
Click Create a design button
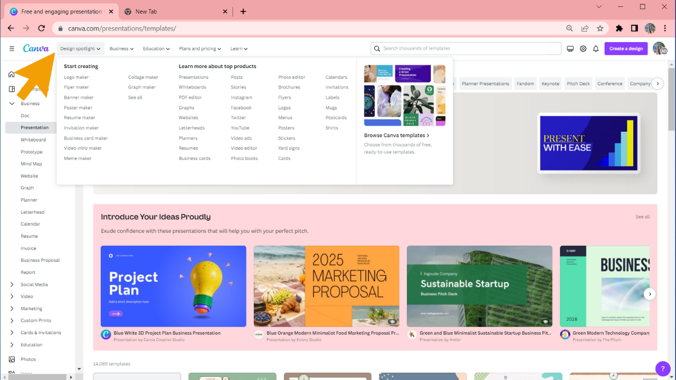pos(626,49)
